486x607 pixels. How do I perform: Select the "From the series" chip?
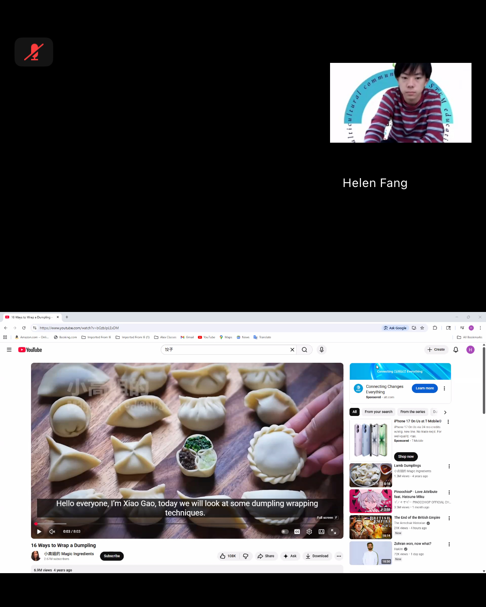click(413, 412)
